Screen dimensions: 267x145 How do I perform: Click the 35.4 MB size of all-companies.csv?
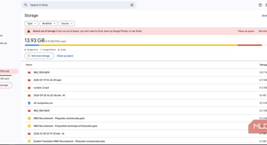[263, 103]
